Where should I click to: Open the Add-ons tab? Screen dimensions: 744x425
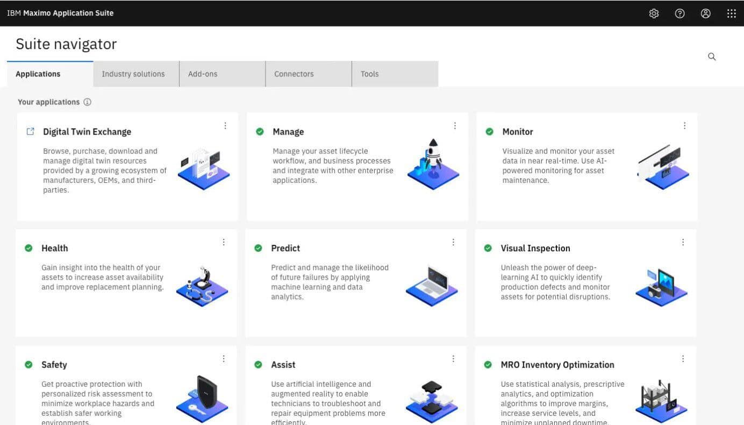point(203,74)
